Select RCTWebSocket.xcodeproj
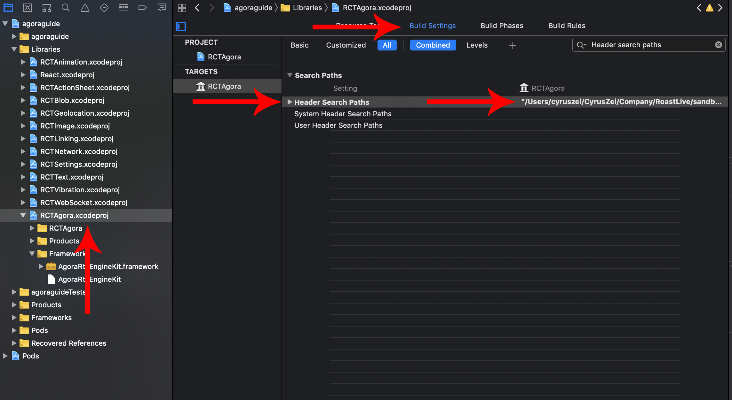Image resolution: width=732 pixels, height=400 pixels. click(x=84, y=203)
